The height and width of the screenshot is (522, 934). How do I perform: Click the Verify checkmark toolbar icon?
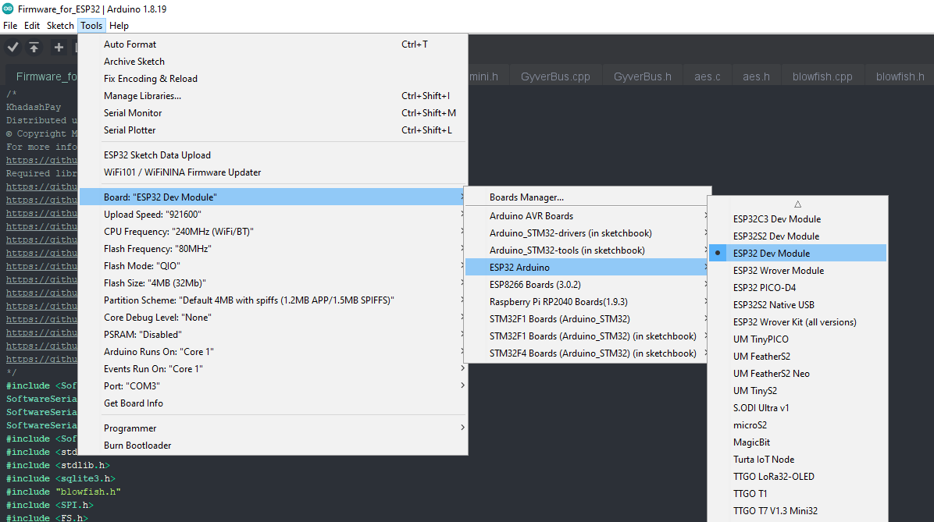(x=13, y=47)
